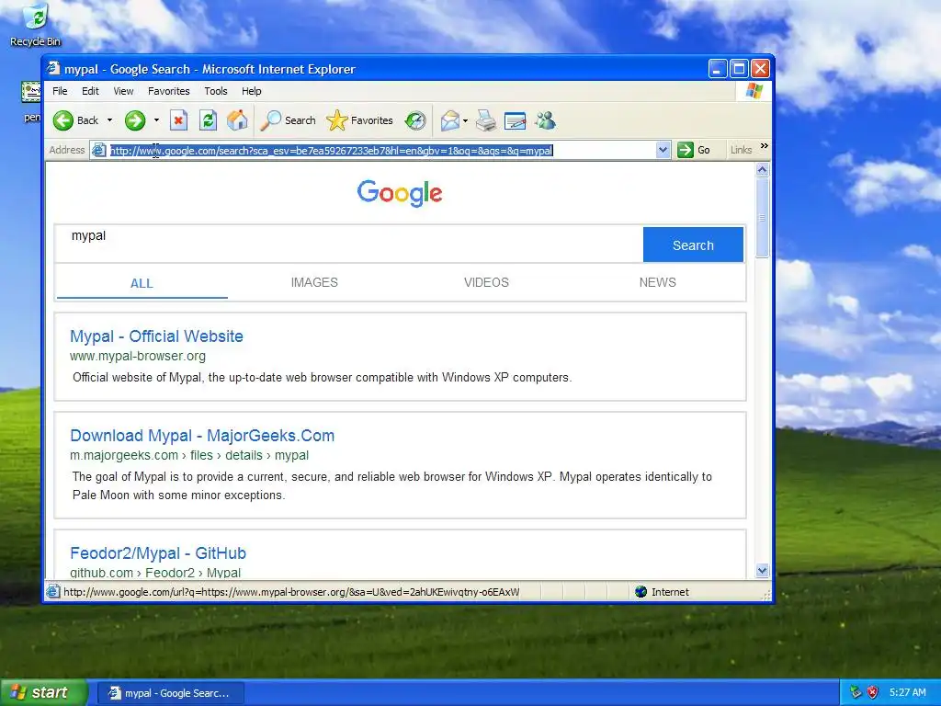The height and width of the screenshot is (706, 941).
Task: Open the View menu
Action: click(x=124, y=91)
